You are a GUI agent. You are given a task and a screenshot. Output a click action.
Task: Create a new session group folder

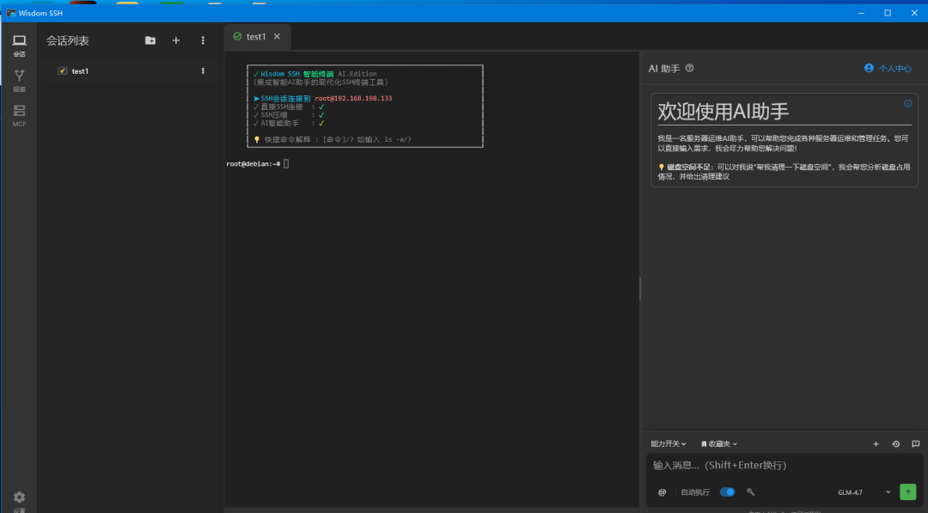click(150, 40)
